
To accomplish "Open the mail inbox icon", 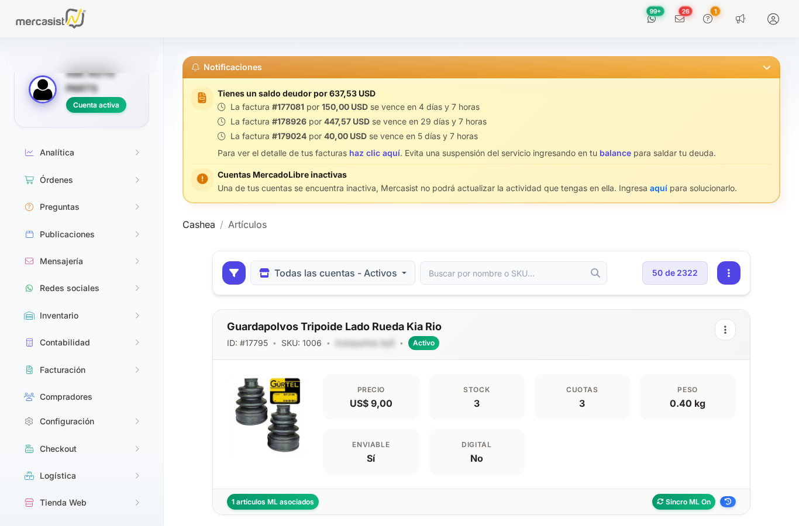I will tap(680, 19).
